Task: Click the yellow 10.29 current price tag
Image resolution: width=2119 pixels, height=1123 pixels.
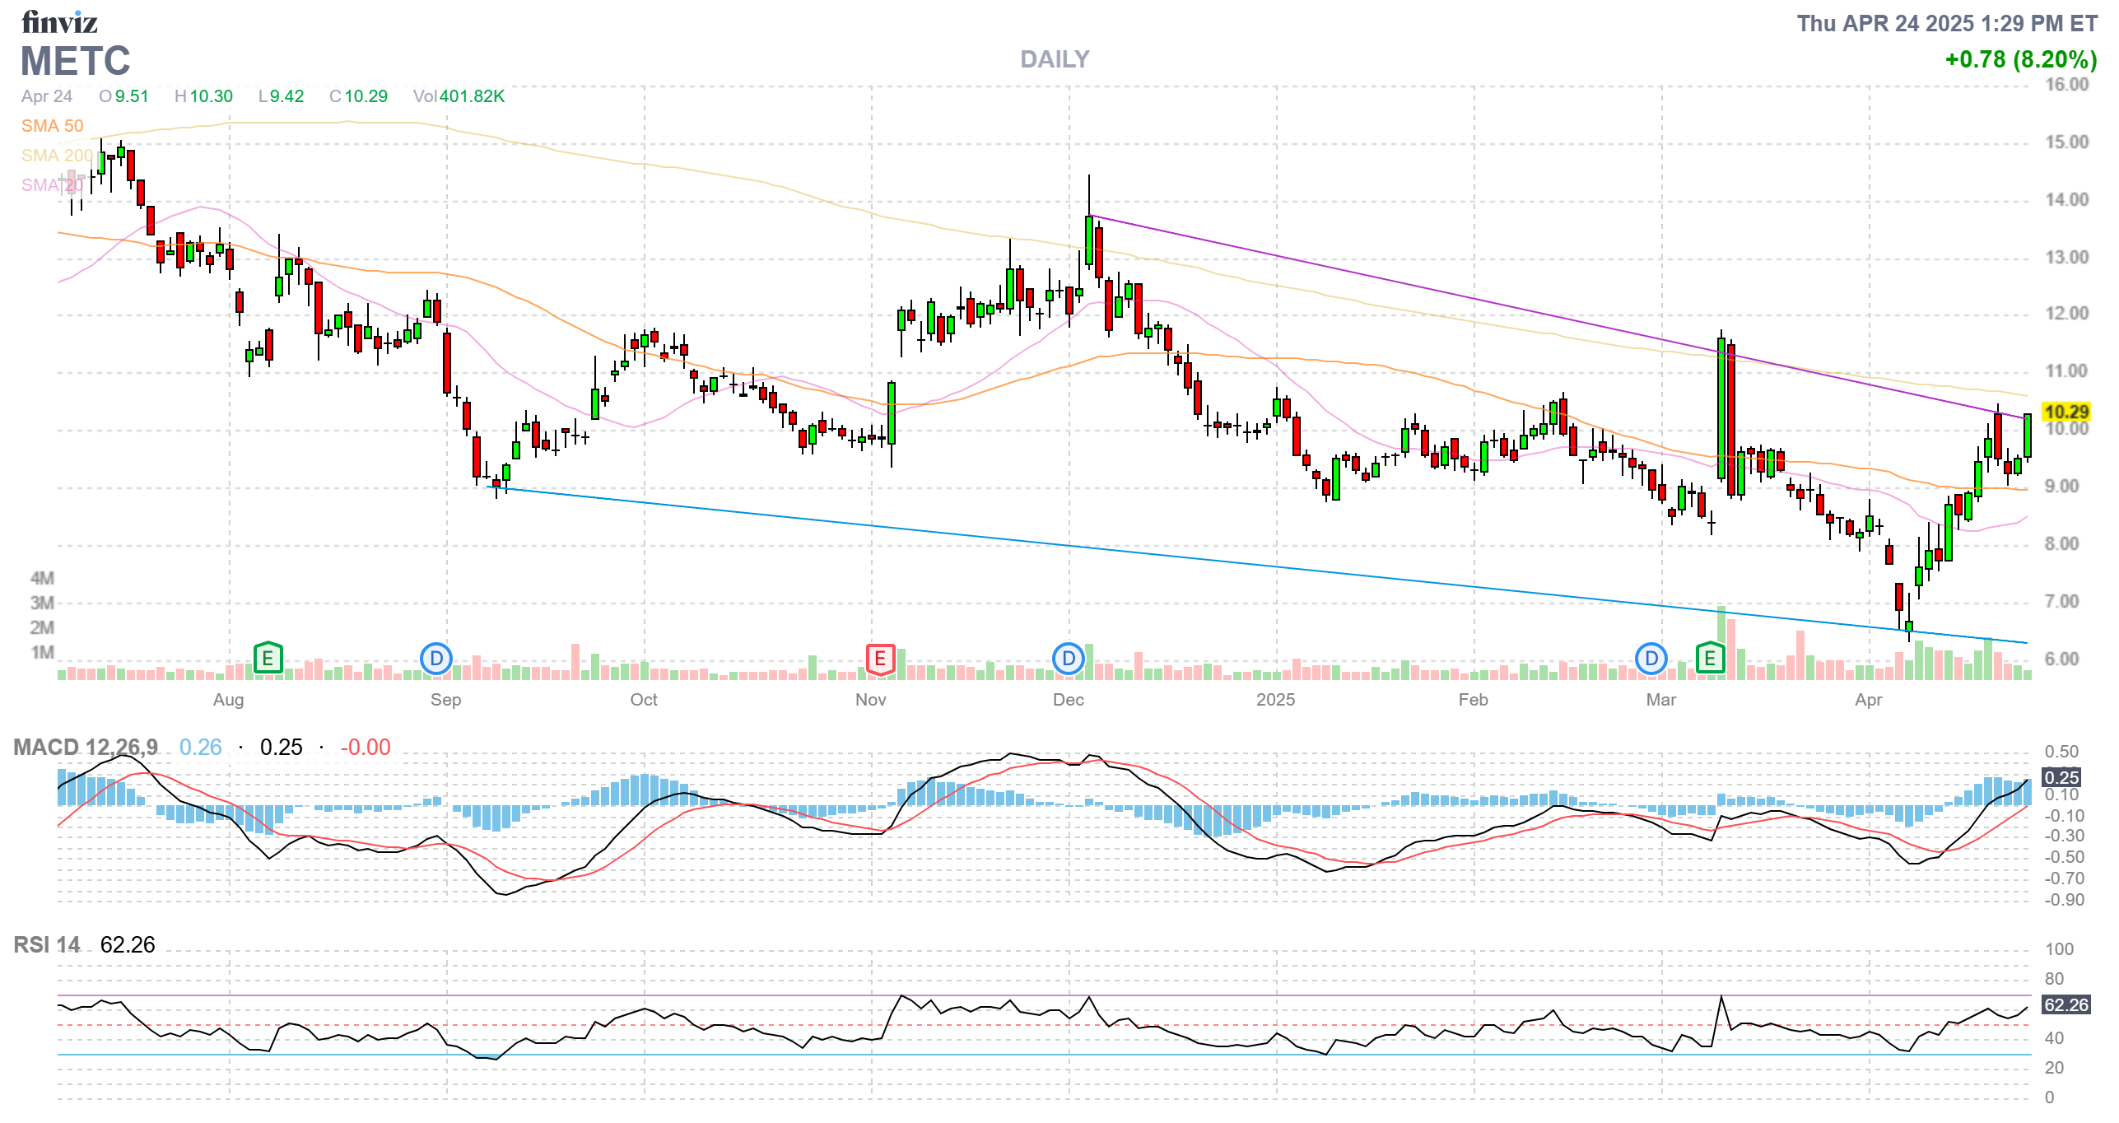Action: pos(2066,412)
